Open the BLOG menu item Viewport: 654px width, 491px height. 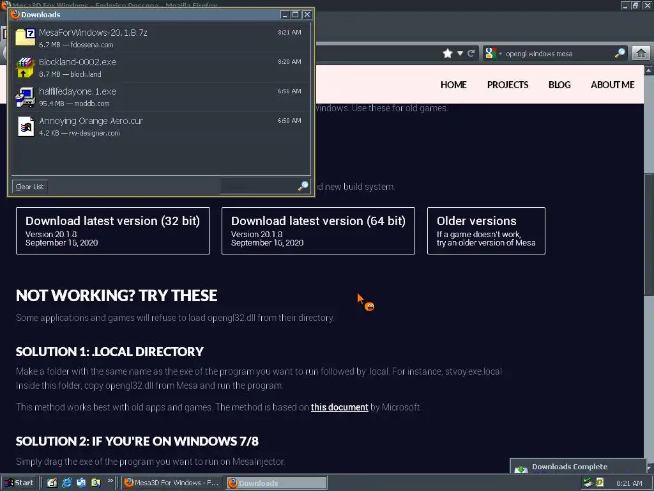point(559,85)
